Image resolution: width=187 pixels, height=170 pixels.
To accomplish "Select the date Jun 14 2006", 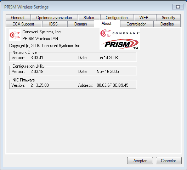I will [107, 58].
